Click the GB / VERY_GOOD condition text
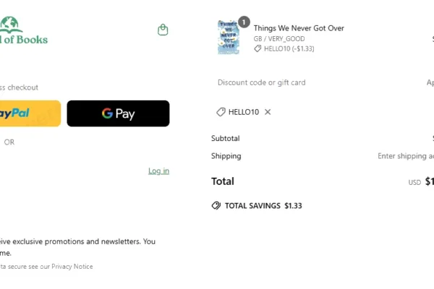The height and width of the screenshot is (289, 434). [278, 39]
